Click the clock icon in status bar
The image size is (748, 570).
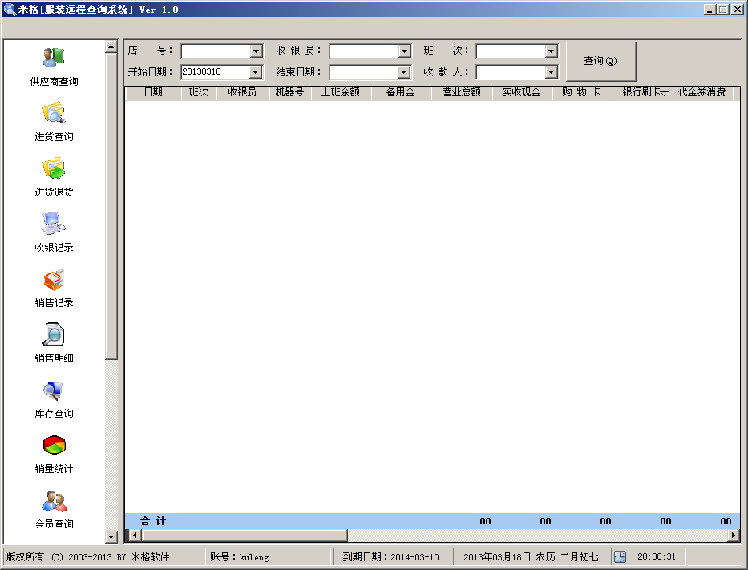coord(620,556)
